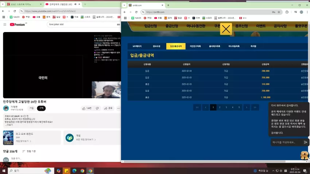
Task: Open 게임 찾아보기 link under 리그 오브 레전드
Action: click(x=23, y=141)
